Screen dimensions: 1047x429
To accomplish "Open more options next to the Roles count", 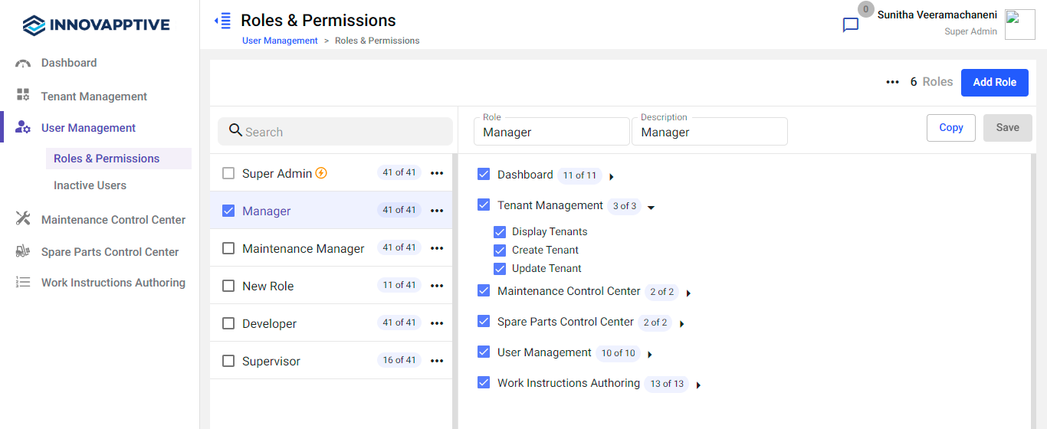I will coord(892,82).
